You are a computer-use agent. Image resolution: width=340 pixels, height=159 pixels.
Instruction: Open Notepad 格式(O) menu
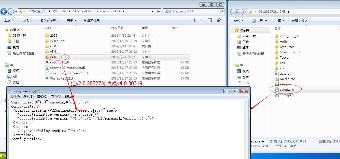(x=42, y=96)
